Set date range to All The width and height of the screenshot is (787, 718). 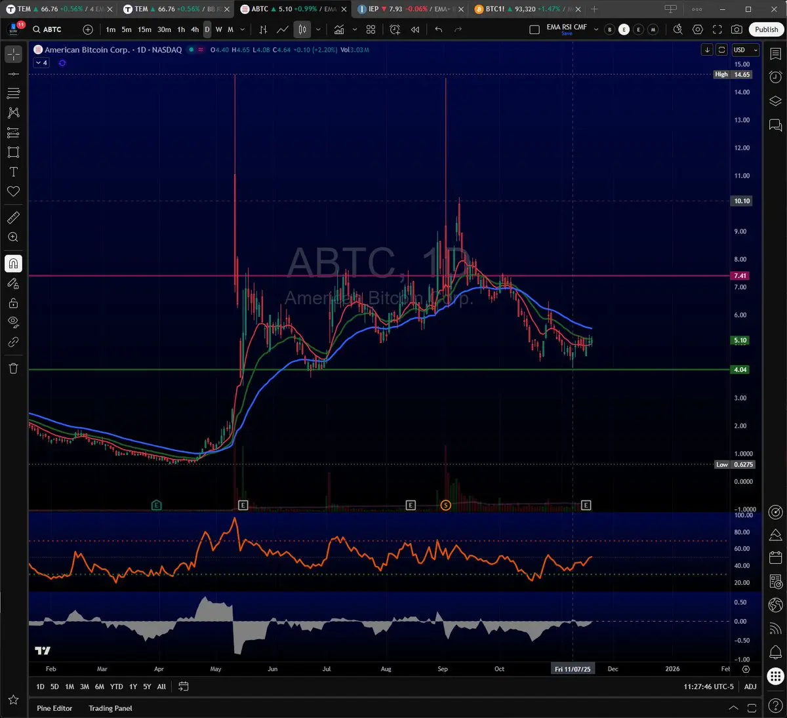tap(161, 687)
